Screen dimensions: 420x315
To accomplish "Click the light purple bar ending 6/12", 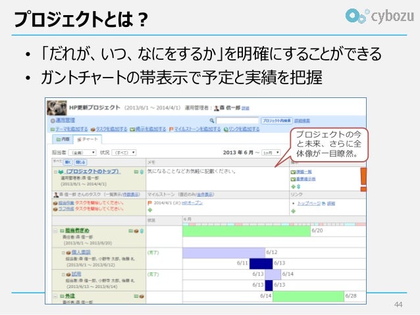I will click(x=224, y=253).
